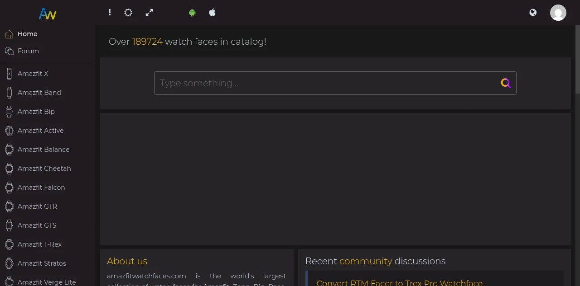The height and width of the screenshot is (286, 580).
Task: Open the globe language selector
Action: [533, 13]
